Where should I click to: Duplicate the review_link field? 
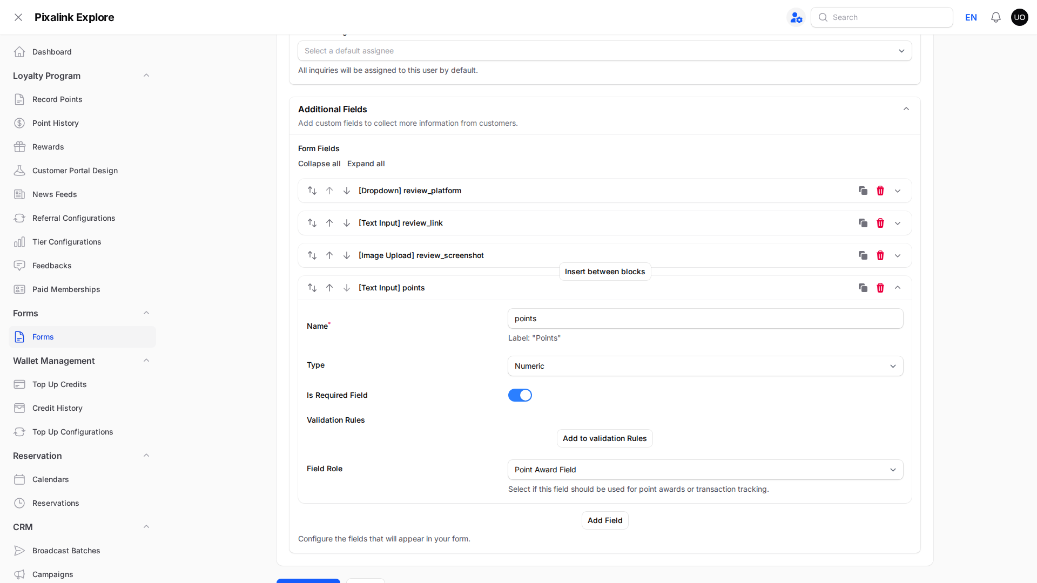(863, 223)
